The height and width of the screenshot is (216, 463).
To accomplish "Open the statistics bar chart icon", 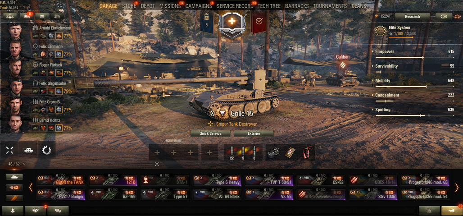I will tap(429, 211).
